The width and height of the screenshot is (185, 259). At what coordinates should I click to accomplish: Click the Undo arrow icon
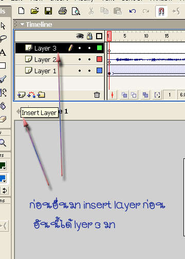coord(133,11)
